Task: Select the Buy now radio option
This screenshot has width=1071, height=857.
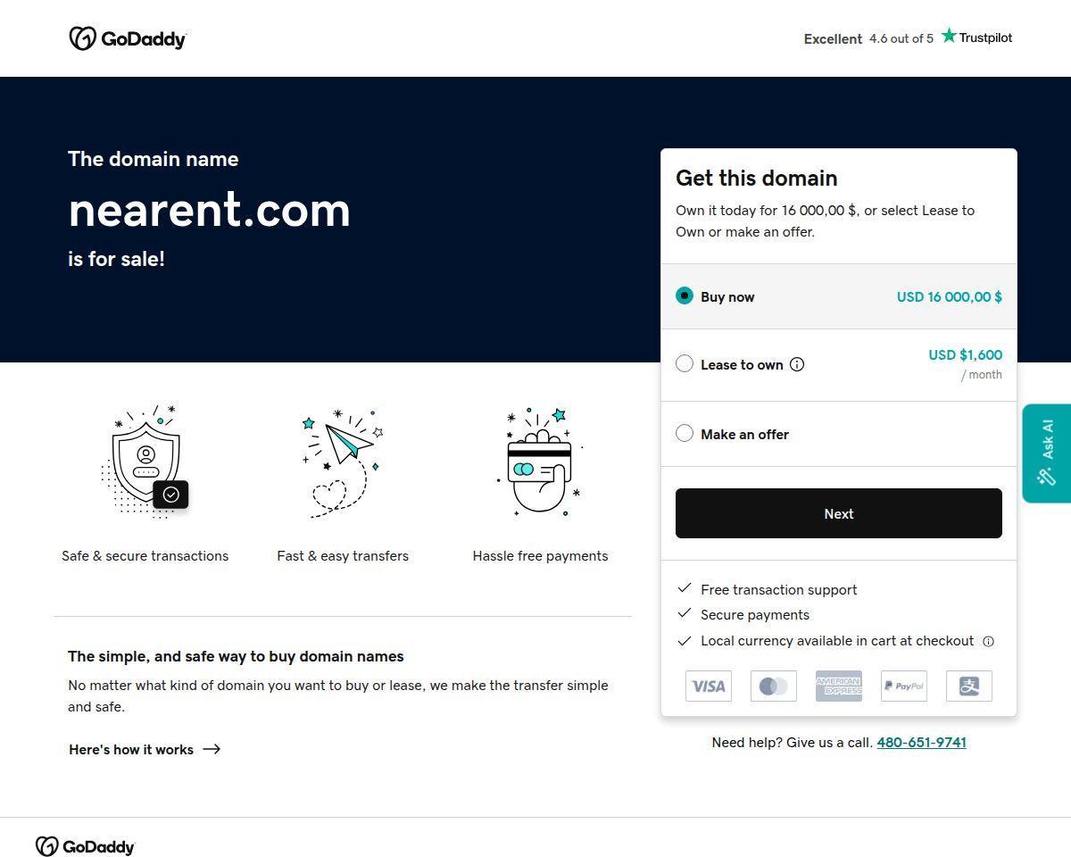Action: pos(685,295)
